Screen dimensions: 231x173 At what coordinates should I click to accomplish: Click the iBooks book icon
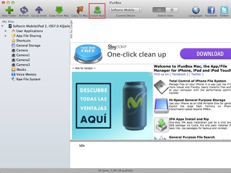tap(13, 69)
